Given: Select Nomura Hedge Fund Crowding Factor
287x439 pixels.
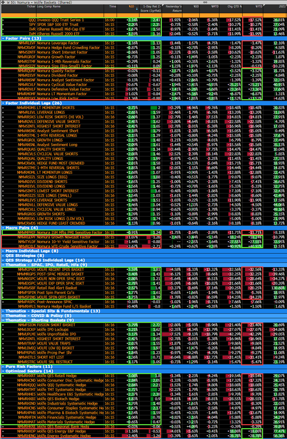Looking at the screenshot, I should tap(143, 48).
